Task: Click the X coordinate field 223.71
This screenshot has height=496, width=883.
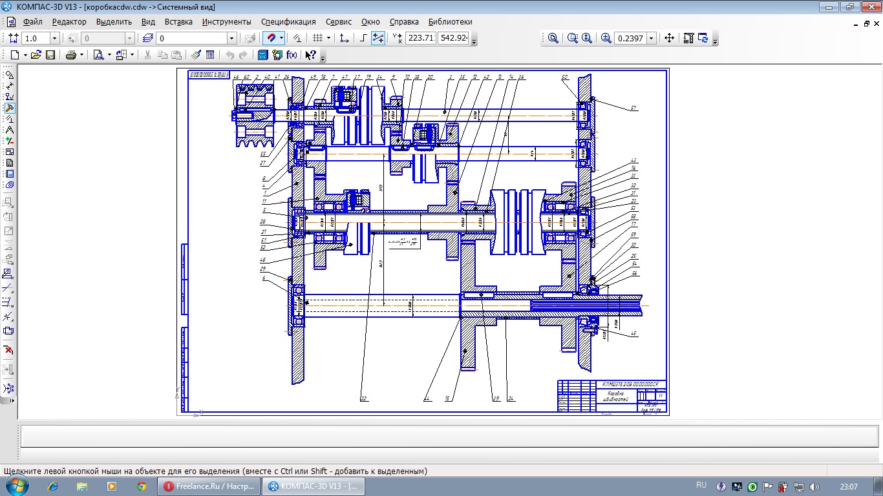Action: [420, 38]
